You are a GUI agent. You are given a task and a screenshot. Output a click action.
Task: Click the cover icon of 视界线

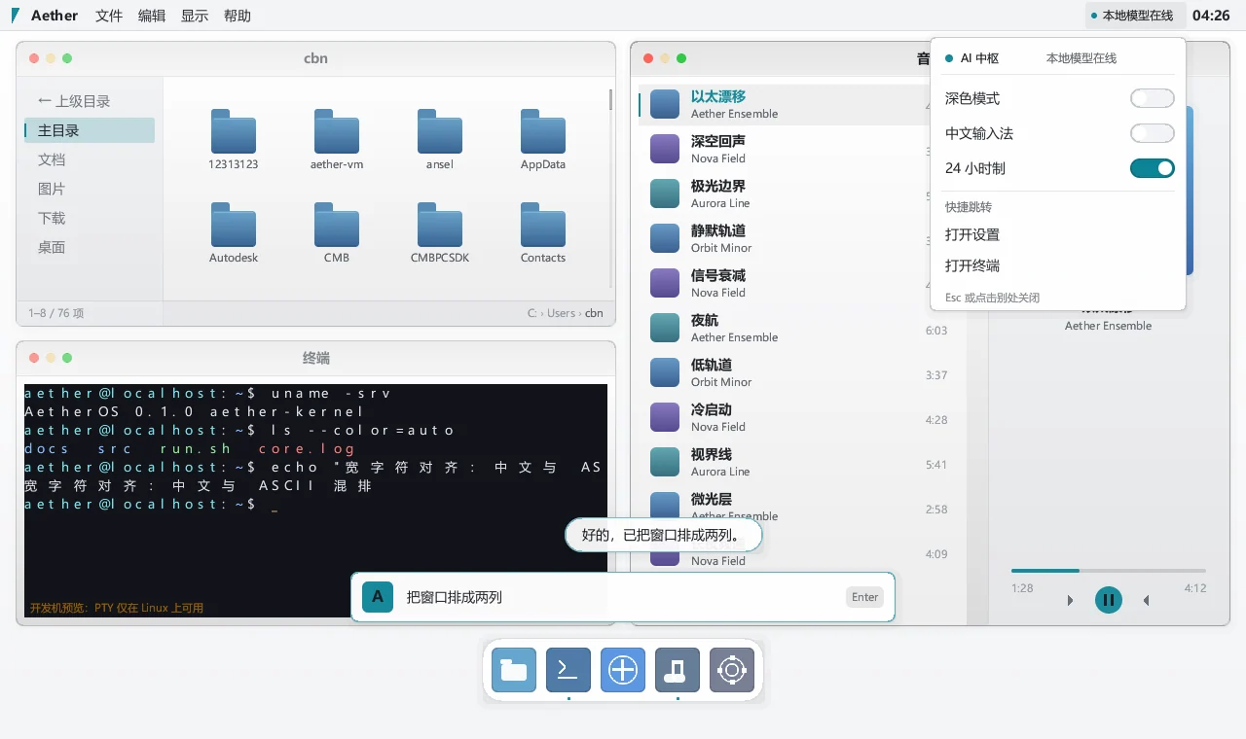pos(665,462)
